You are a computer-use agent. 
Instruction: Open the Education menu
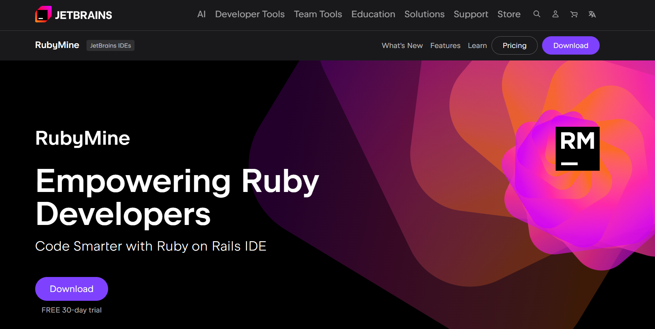pyautogui.click(x=373, y=14)
